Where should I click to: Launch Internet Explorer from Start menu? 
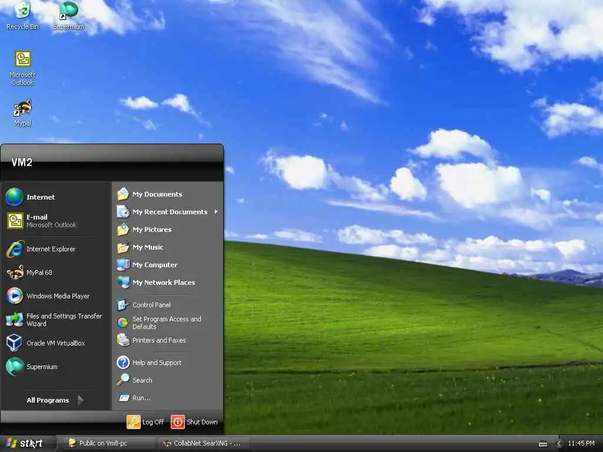(x=56, y=249)
